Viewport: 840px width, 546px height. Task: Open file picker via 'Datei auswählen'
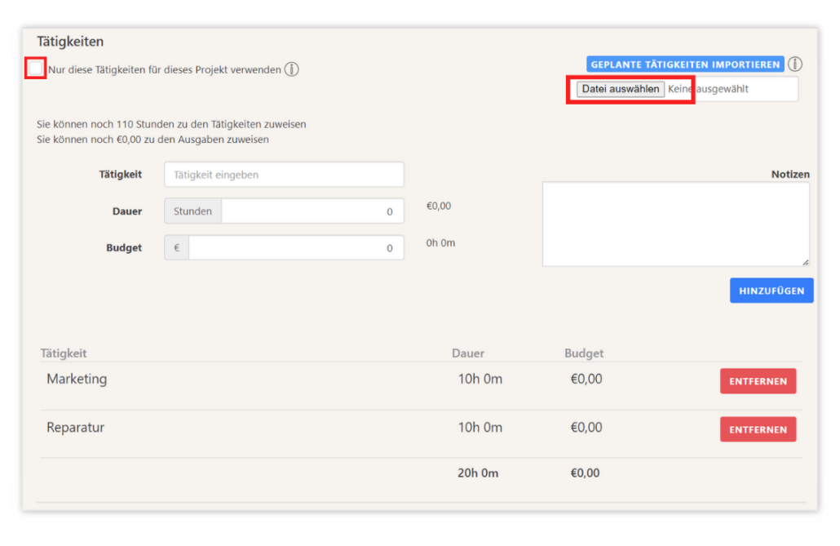pos(621,89)
